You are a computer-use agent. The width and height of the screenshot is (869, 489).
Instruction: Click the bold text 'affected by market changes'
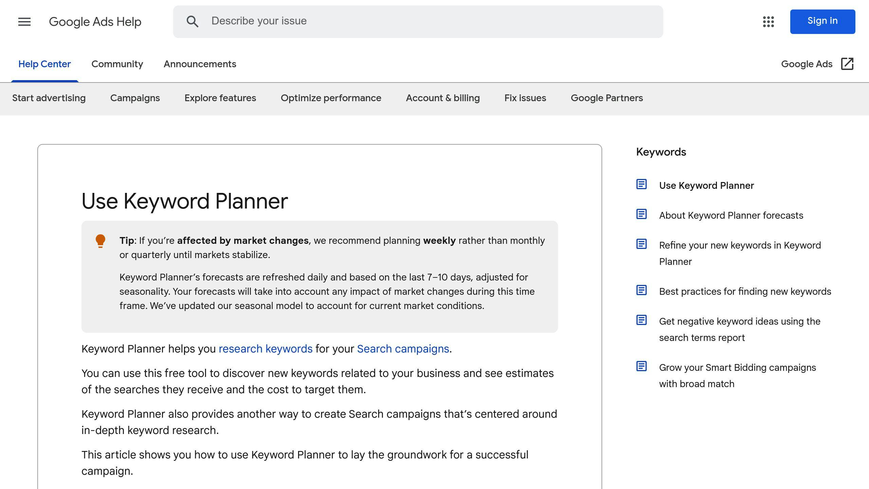(x=243, y=241)
